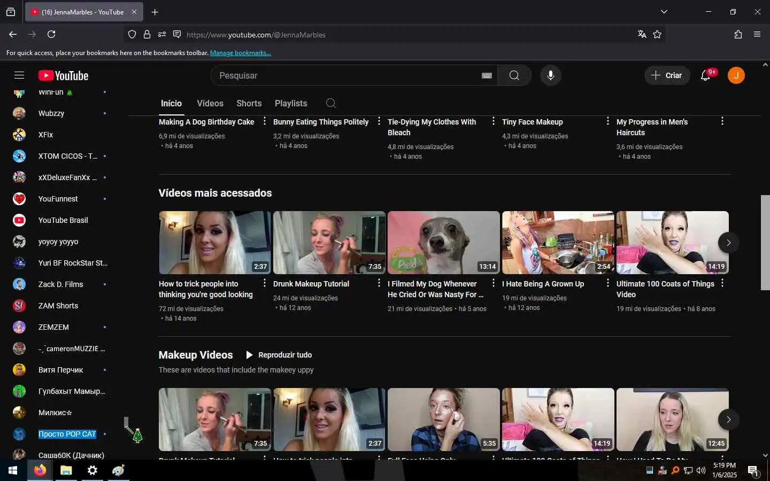Translate this page icon in address bar
Screen dimensions: 770x481
coord(642,34)
